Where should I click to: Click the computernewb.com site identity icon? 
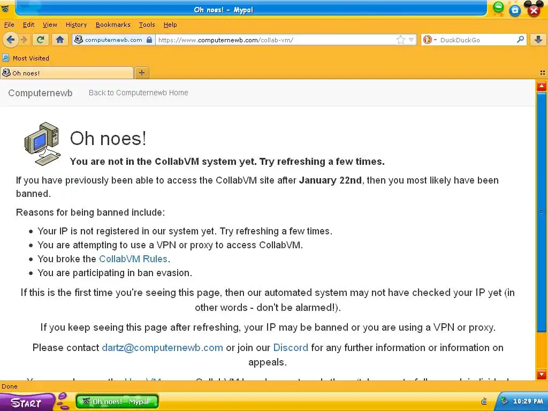pos(79,40)
